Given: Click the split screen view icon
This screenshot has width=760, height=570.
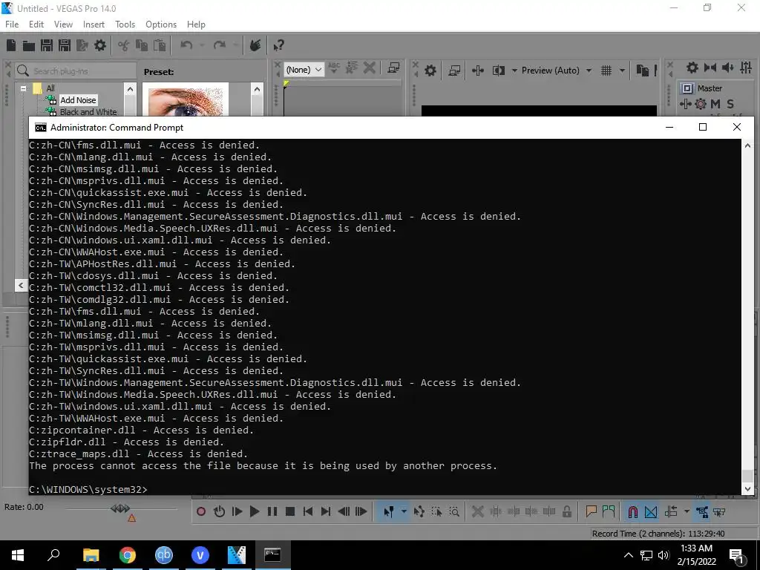Looking at the screenshot, I should 498,71.
